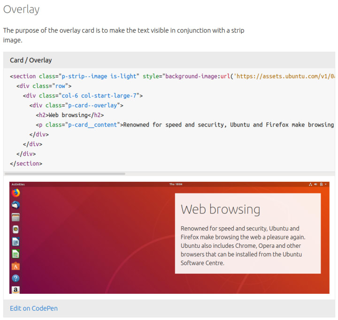
Task: Click Activities in the preview top bar
Action: pos(18,185)
